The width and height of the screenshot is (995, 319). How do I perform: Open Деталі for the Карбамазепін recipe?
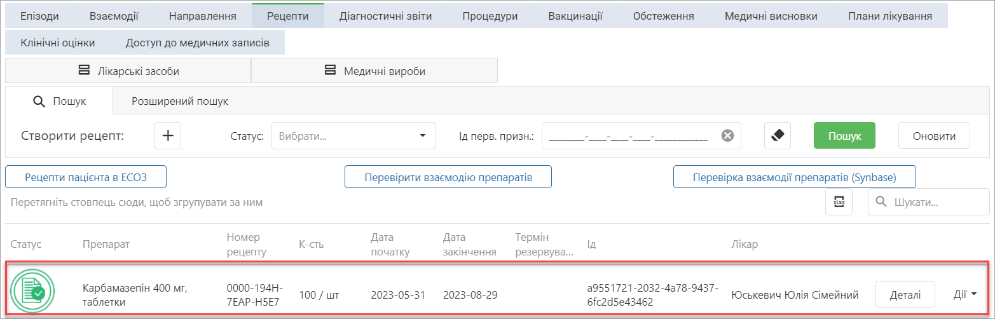905,294
